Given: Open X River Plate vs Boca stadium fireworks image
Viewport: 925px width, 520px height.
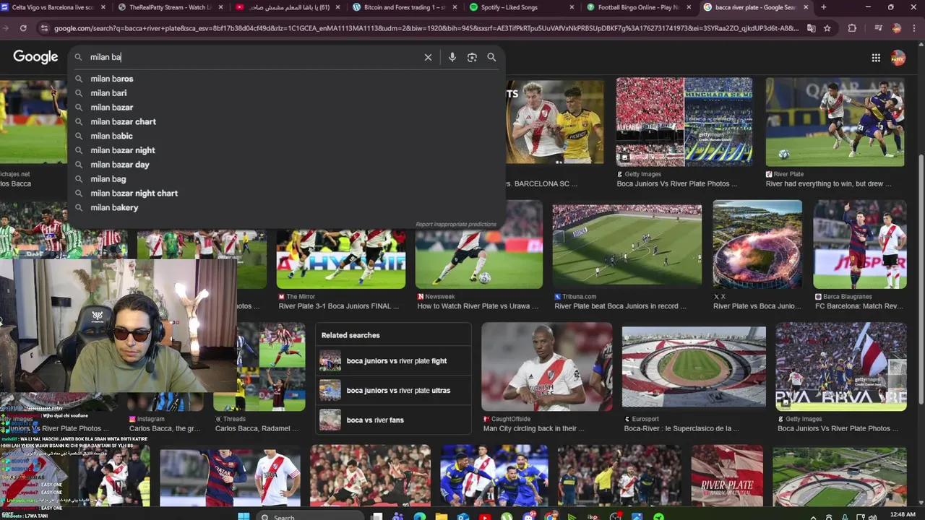Looking at the screenshot, I should coord(757,245).
